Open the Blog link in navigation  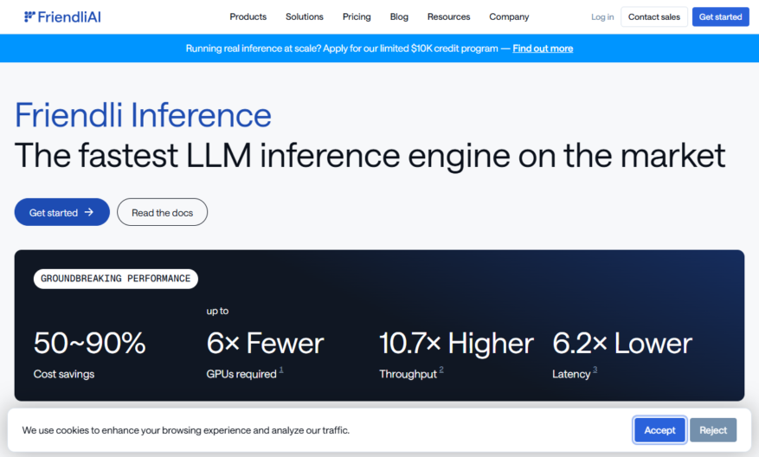pos(399,17)
